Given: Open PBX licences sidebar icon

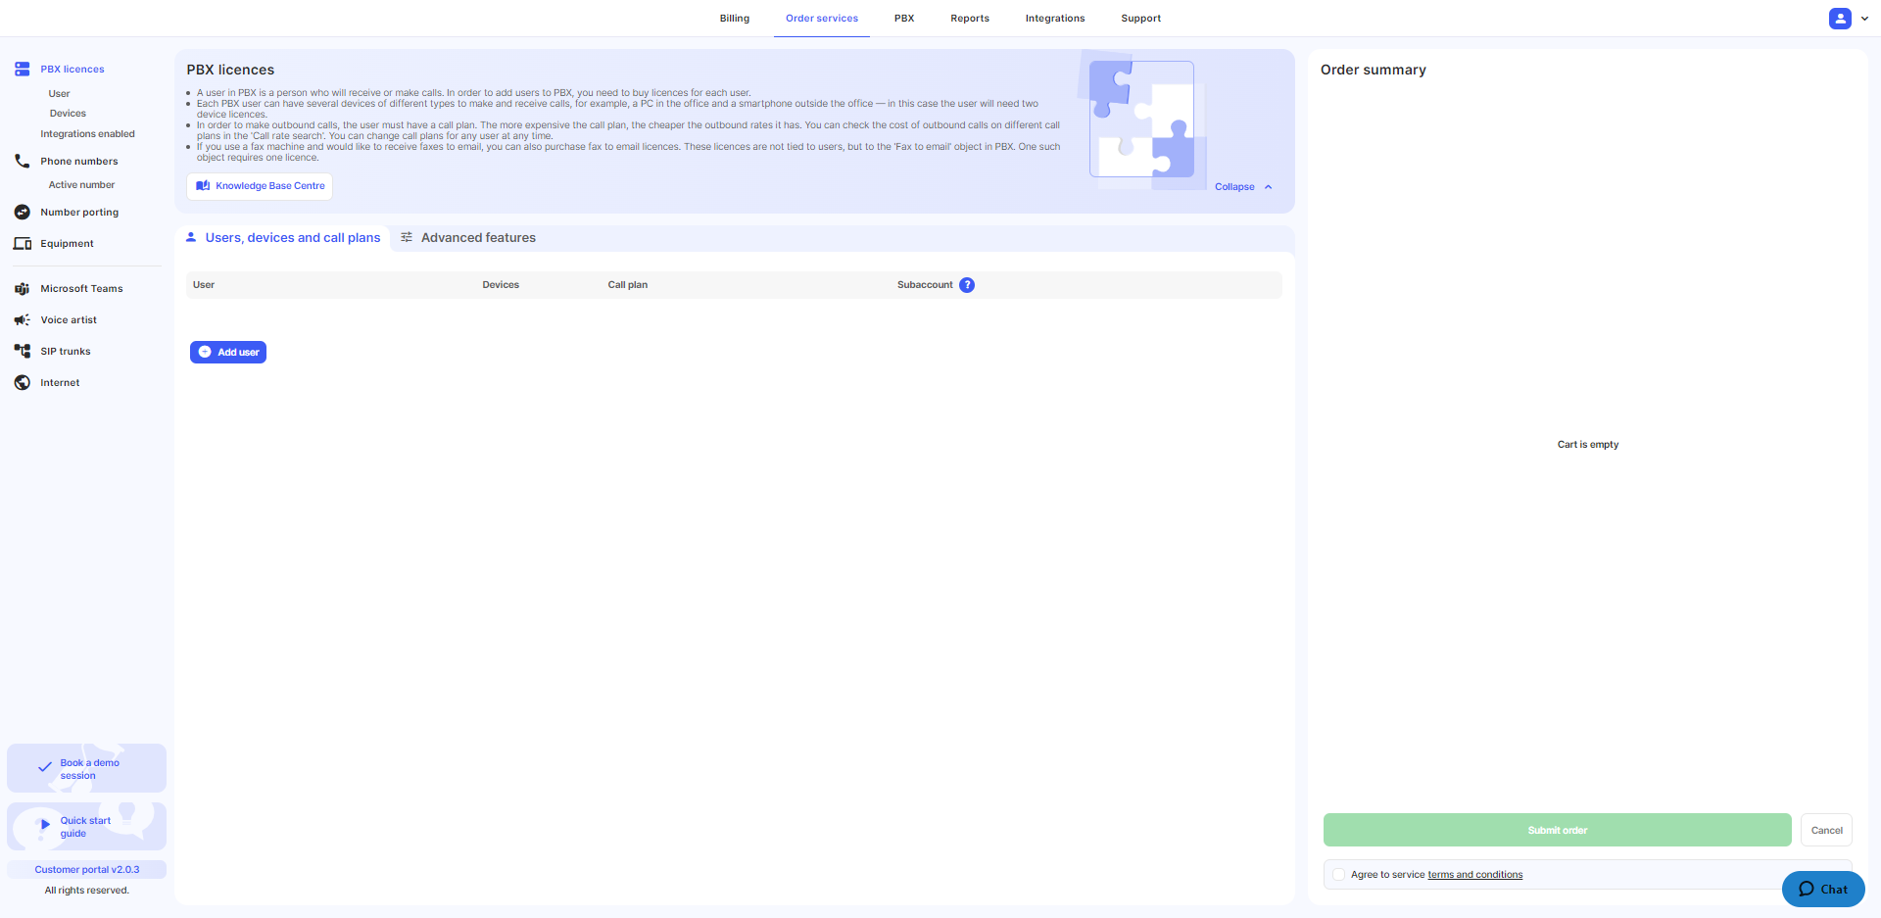Looking at the screenshot, I should point(23,70).
